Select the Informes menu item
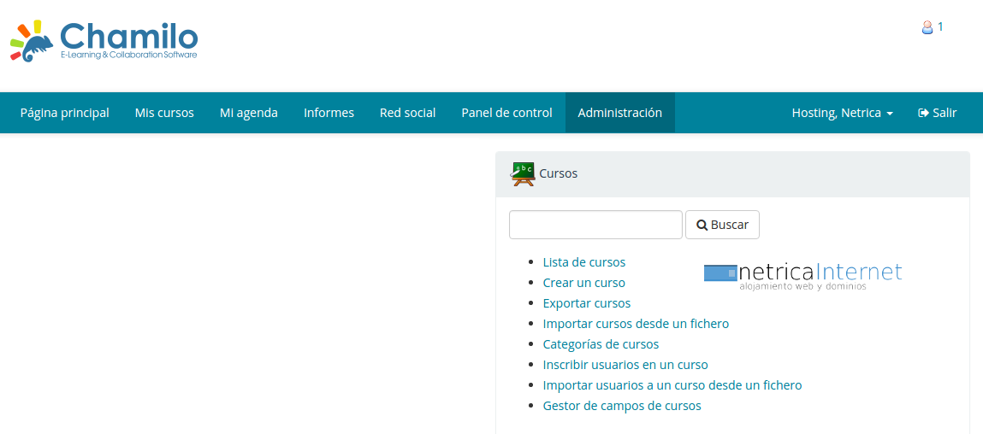The width and height of the screenshot is (983, 434). point(329,113)
